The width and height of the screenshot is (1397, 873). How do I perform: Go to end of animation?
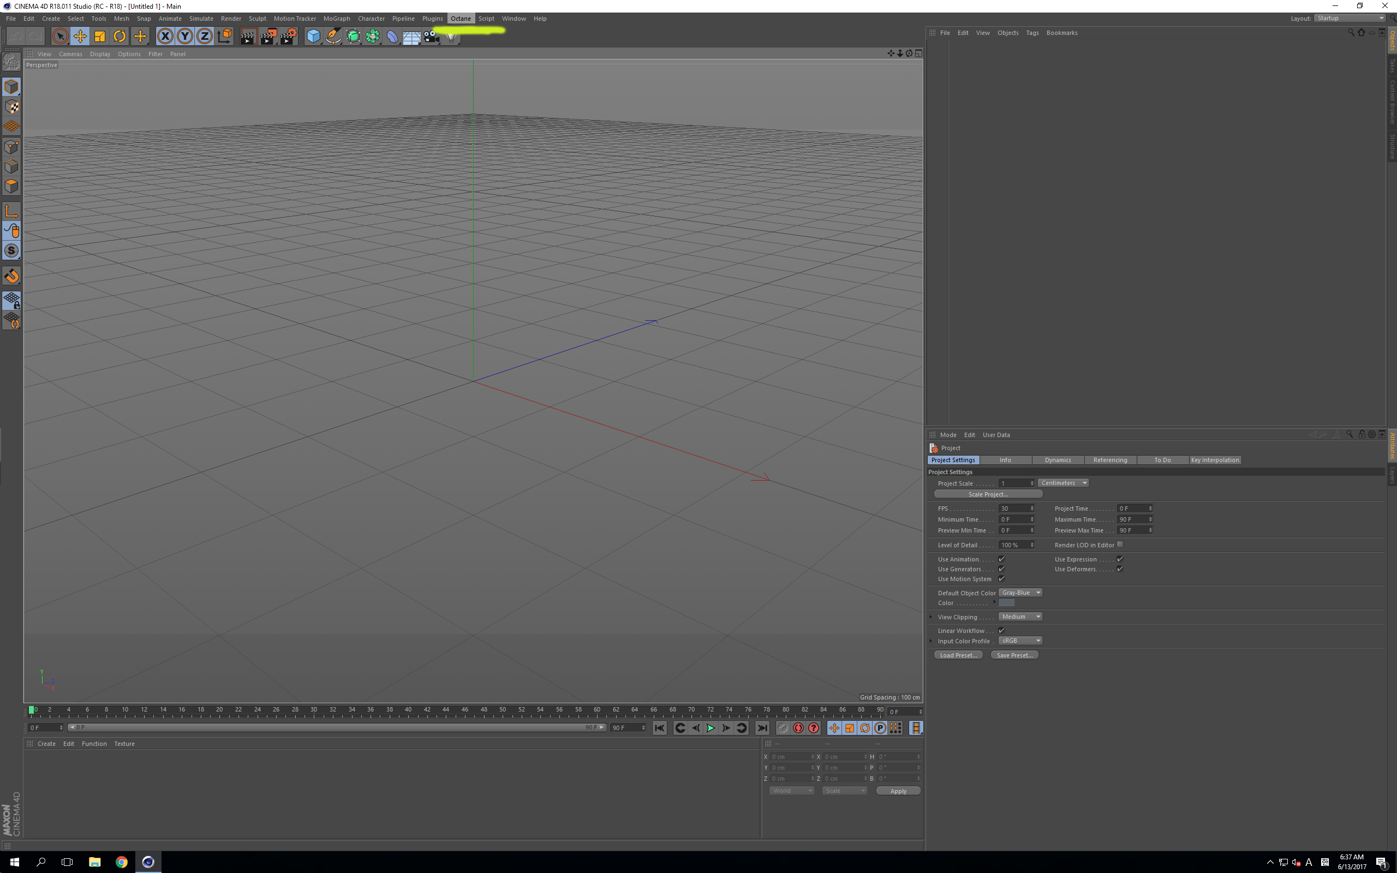762,728
